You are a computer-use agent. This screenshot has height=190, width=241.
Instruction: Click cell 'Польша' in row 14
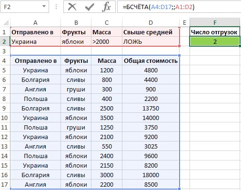coord(36,156)
